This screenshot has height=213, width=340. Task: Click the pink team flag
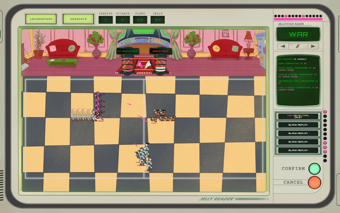(139, 64)
